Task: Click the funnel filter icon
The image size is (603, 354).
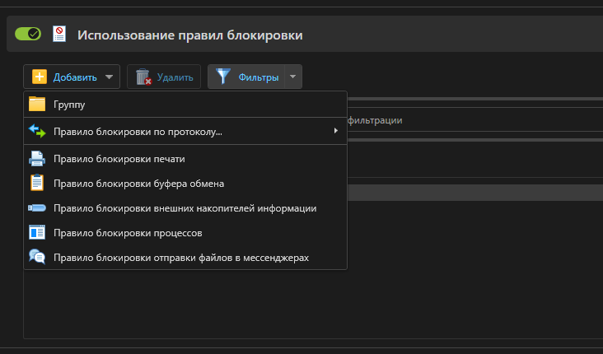Action: pos(223,77)
